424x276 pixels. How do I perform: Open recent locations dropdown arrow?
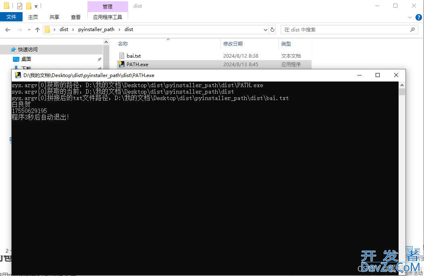click(29, 30)
